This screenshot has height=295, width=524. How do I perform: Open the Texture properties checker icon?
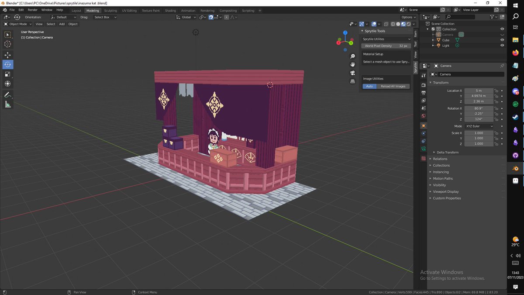coord(423,158)
